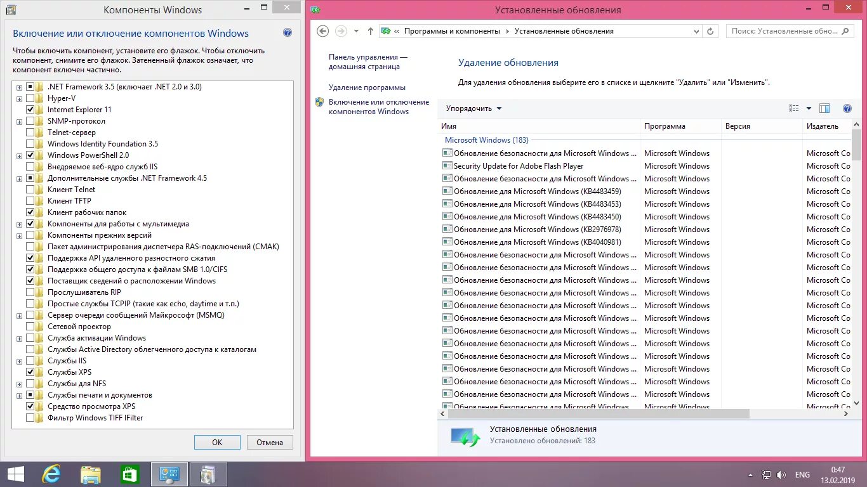
Task: Check Сетевой проектор feature
Action: click(30, 327)
